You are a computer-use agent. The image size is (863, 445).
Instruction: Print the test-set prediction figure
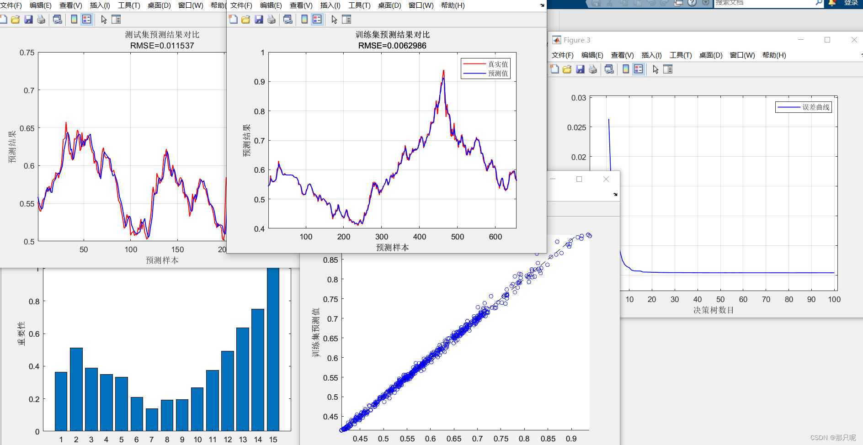41,19
